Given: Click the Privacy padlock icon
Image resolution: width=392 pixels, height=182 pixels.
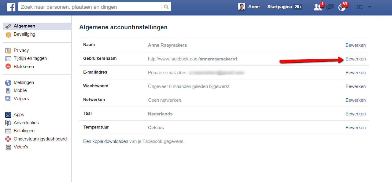Looking at the screenshot, I should (8, 50).
